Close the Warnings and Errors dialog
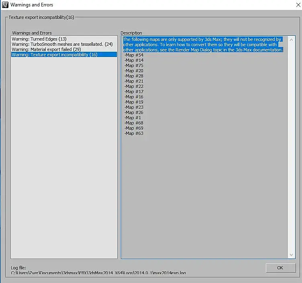 tap(298, 5)
